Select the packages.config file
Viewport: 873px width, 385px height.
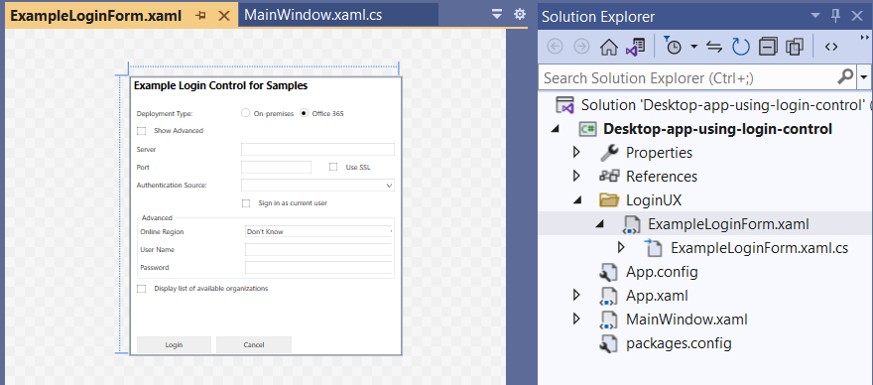click(x=679, y=343)
